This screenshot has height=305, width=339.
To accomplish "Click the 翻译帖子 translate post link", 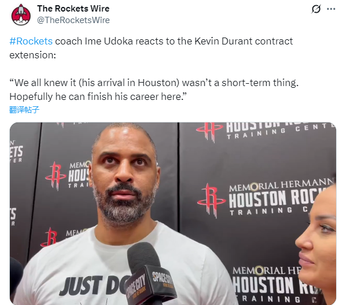I will pyautogui.click(x=24, y=110).
